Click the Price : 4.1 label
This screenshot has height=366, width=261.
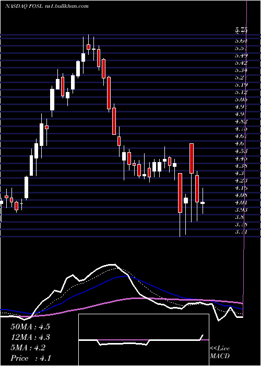pos(31,358)
